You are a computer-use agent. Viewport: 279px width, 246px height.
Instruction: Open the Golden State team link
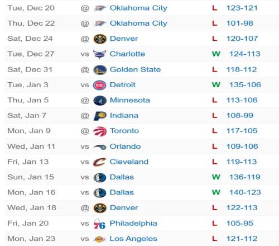point(135,69)
